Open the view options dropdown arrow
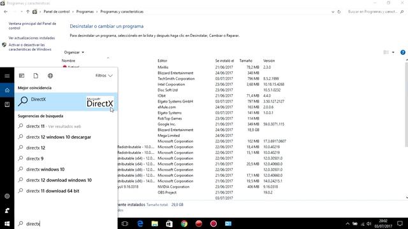The image size is (408, 229). (x=393, y=52)
